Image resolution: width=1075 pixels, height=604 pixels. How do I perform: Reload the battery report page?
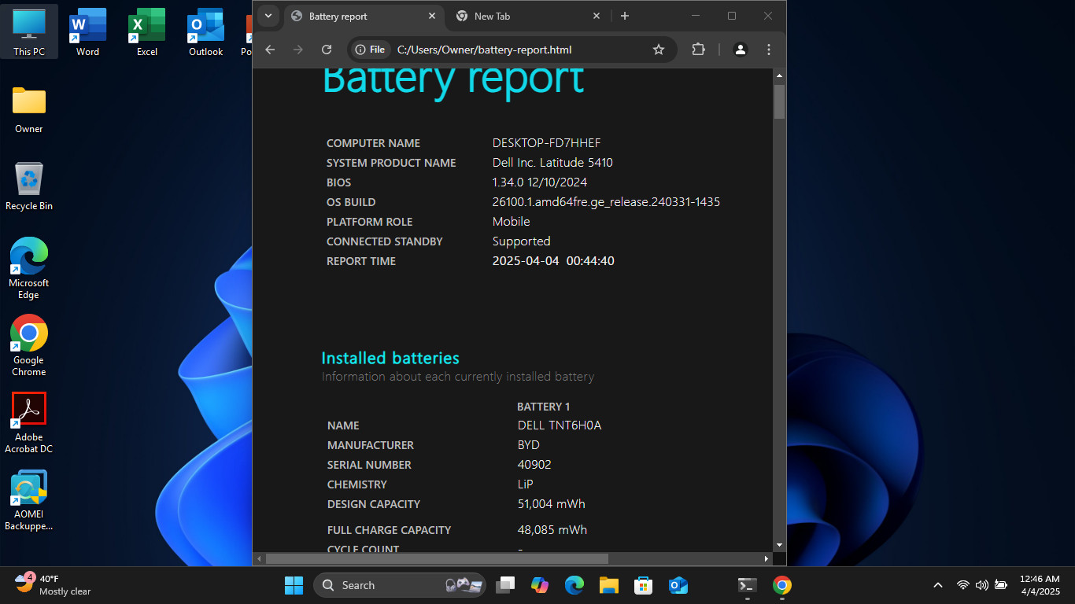(x=327, y=50)
